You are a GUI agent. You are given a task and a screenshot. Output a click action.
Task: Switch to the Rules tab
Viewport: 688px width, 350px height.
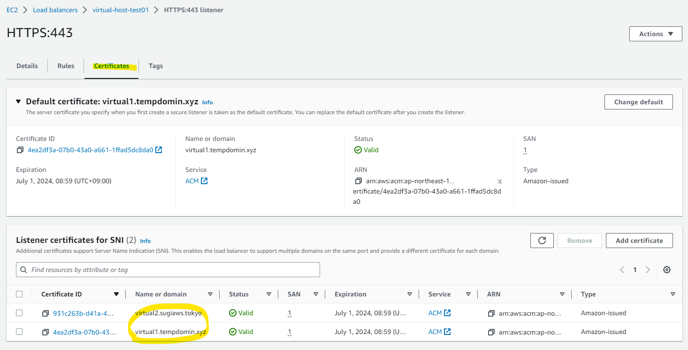click(x=65, y=66)
